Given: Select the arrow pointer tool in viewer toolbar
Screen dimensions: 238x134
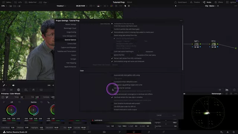Looking at the screenshot, I should [x=125, y=6].
